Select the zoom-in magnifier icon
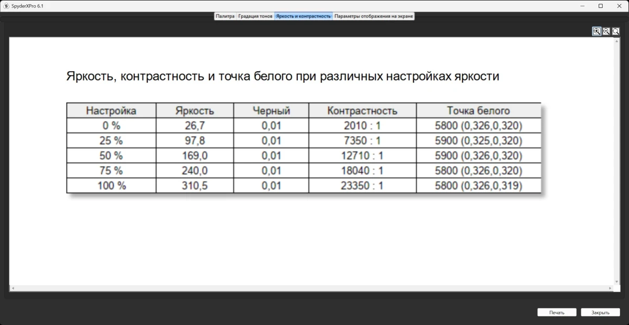Viewport: 629px width, 325px height. point(597,31)
